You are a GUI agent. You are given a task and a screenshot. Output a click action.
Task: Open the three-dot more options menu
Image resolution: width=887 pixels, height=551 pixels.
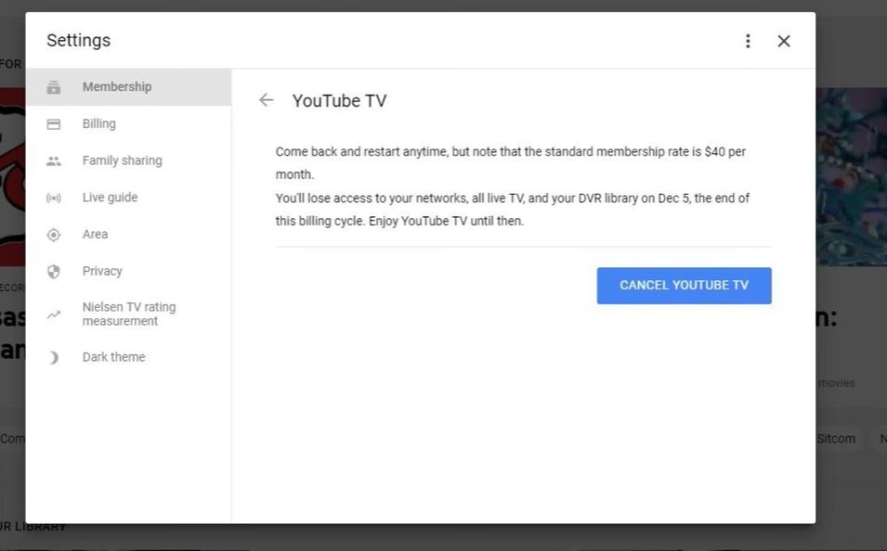pyautogui.click(x=748, y=41)
